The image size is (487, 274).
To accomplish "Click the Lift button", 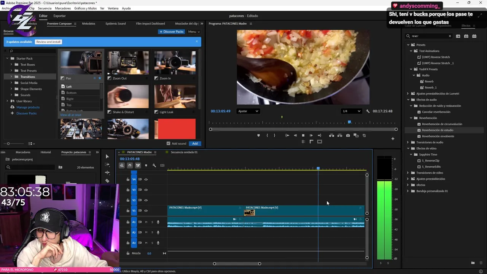I will pyautogui.click(x=332, y=135).
